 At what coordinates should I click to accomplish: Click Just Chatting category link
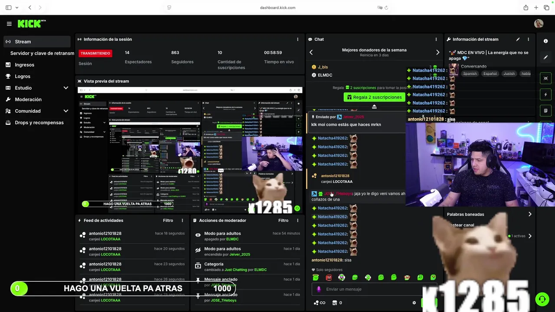(236, 270)
